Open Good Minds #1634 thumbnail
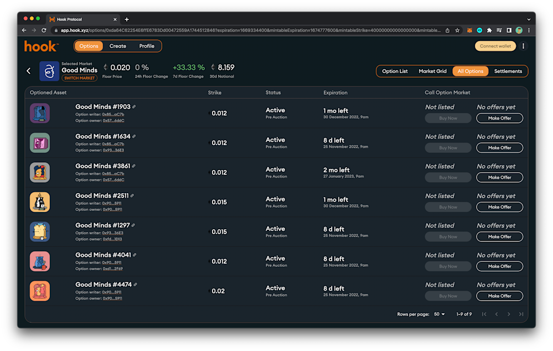The height and width of the screenshot is (351, 553). pyautogui.click(x=40, y=143)
